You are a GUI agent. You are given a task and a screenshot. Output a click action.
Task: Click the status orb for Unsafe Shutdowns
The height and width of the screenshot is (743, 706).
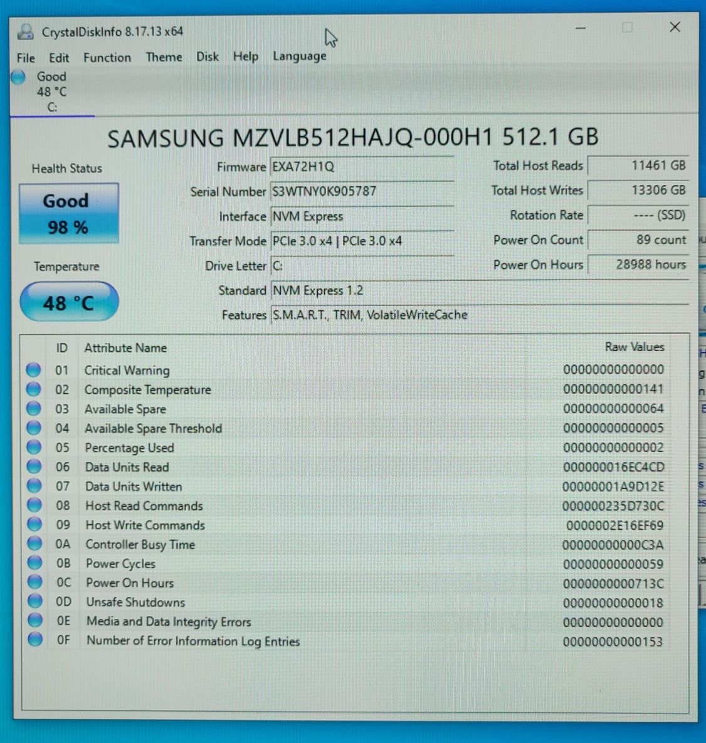click(35, 601)
